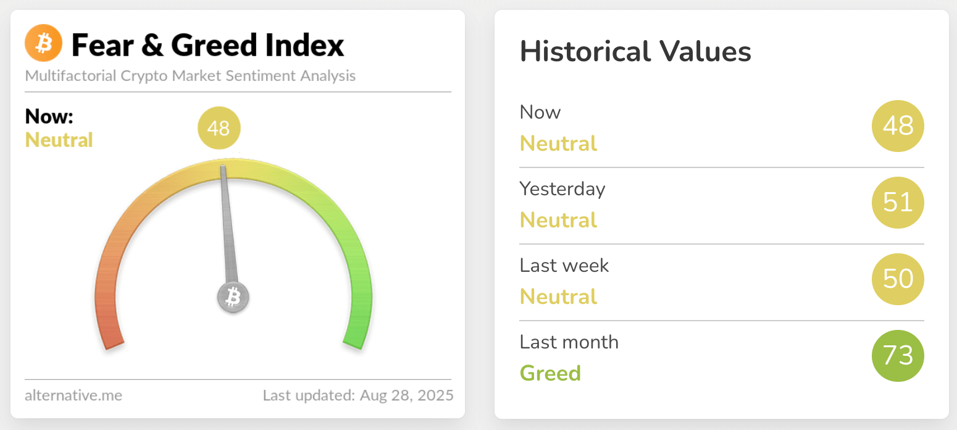Select the Yesterday label in historical list
957x430 pixels.
click(x=562, y=188)
